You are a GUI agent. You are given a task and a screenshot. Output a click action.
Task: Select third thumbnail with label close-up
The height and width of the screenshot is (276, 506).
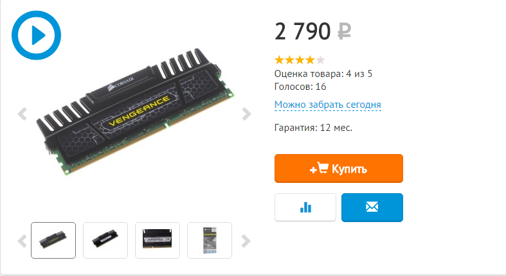click(158, 240)
